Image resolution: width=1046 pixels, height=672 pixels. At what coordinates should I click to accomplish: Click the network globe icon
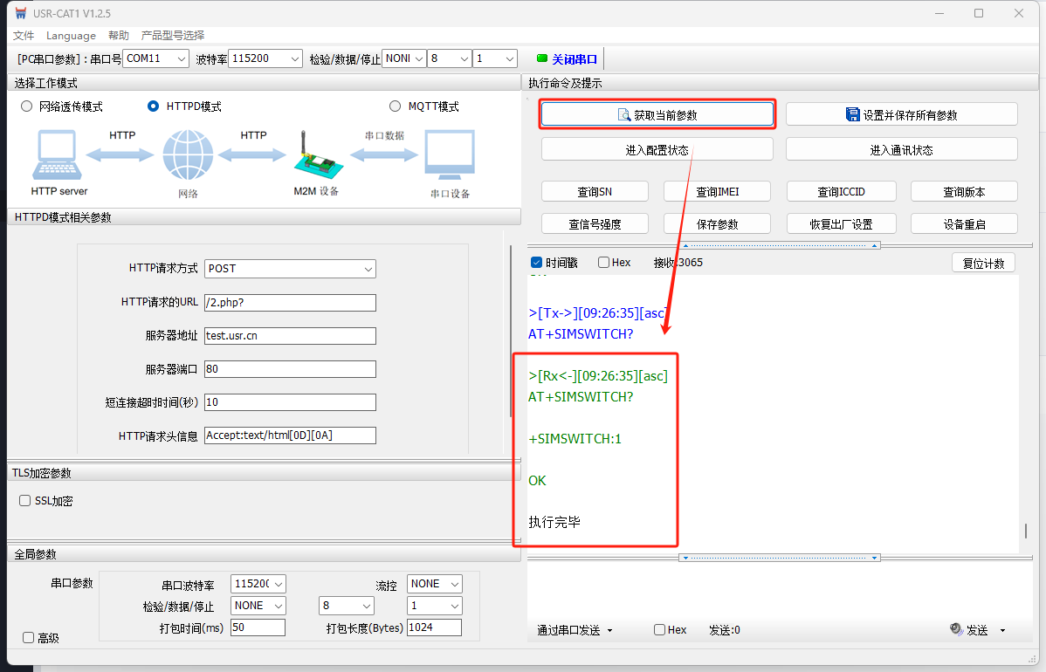pos(188,155)
